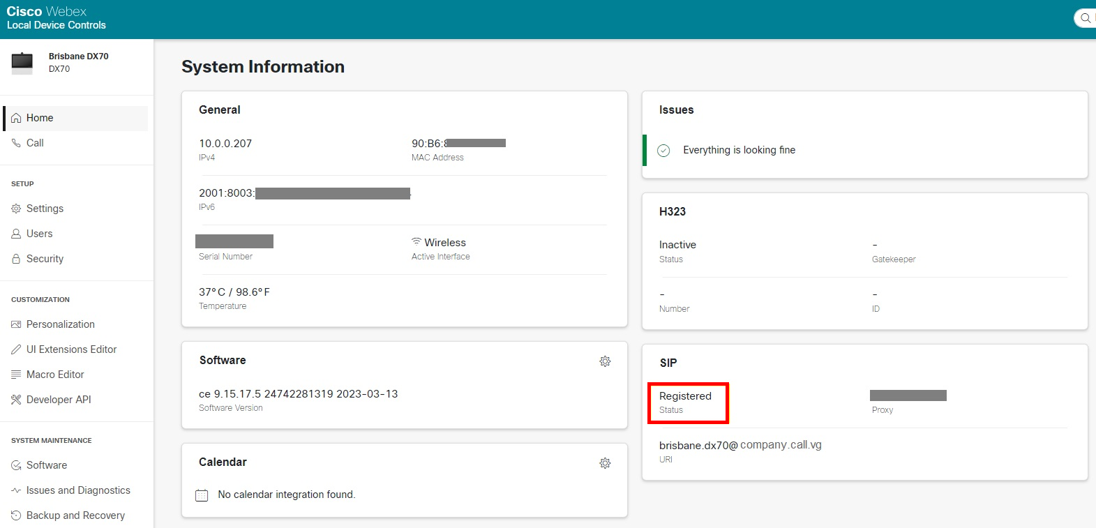Click the Security lock icon
Viewport: 1096px width, 528px height.
[16, 259]
